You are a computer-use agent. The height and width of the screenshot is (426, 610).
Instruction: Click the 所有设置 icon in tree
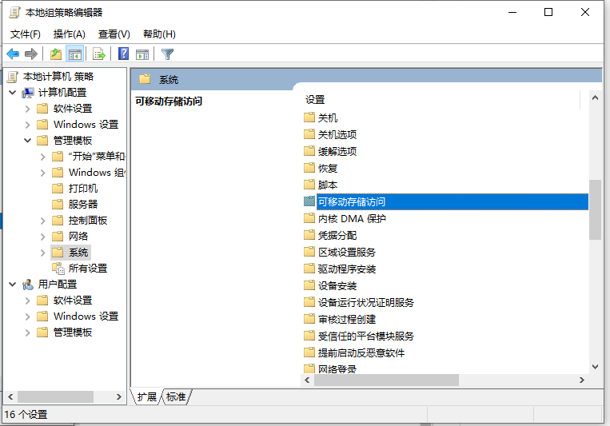58,269
